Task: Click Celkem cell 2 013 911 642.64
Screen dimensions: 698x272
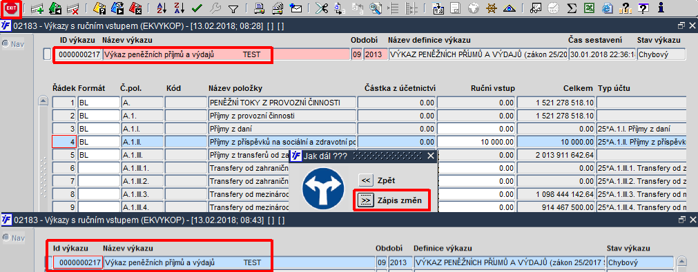Action: coord(556,155)
